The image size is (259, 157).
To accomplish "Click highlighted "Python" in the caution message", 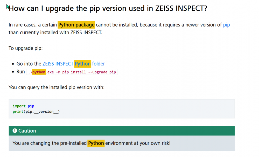I will pos(96,143).
